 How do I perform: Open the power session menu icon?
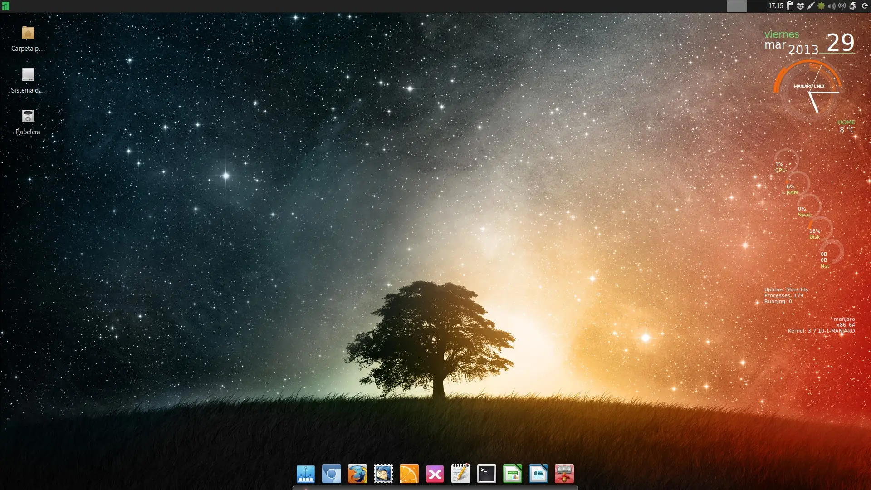pos(865,6)
